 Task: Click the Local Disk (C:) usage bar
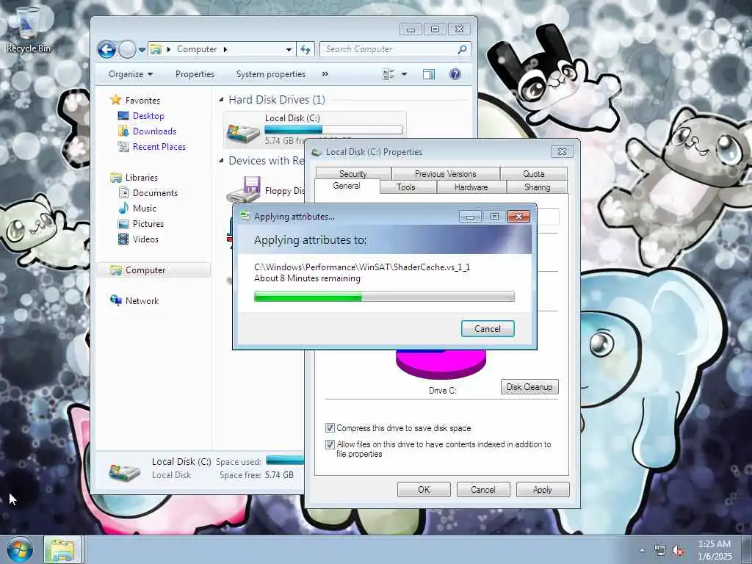click(x=333, y=129)
